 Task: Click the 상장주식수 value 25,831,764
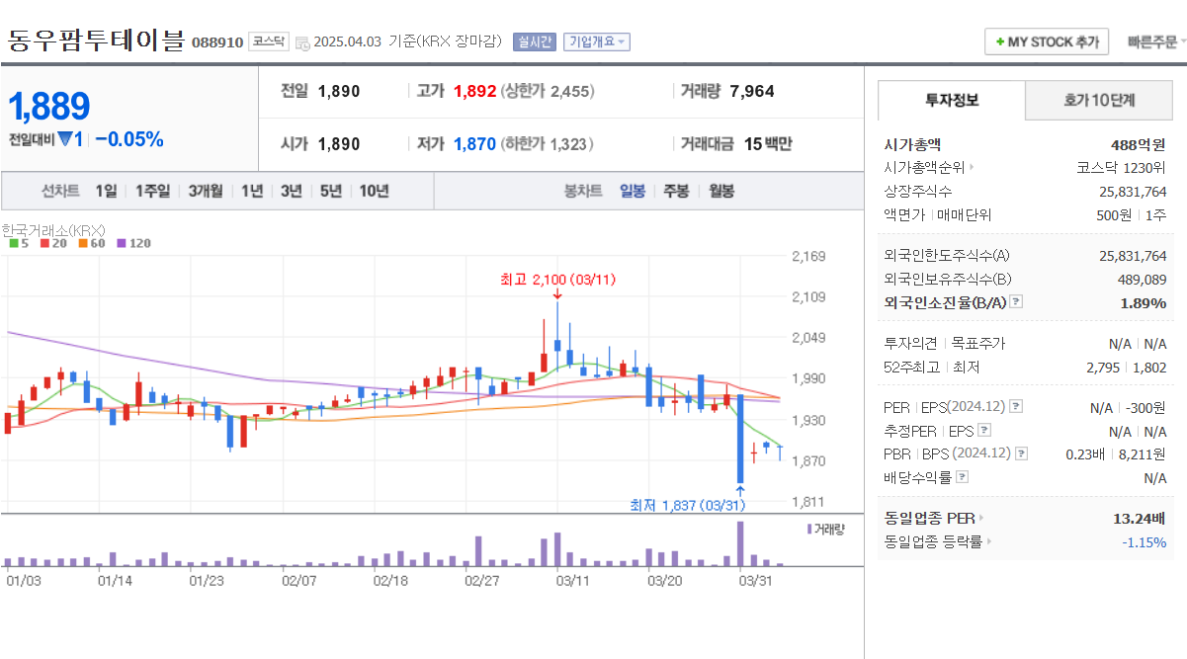(x=1133, y=192)
